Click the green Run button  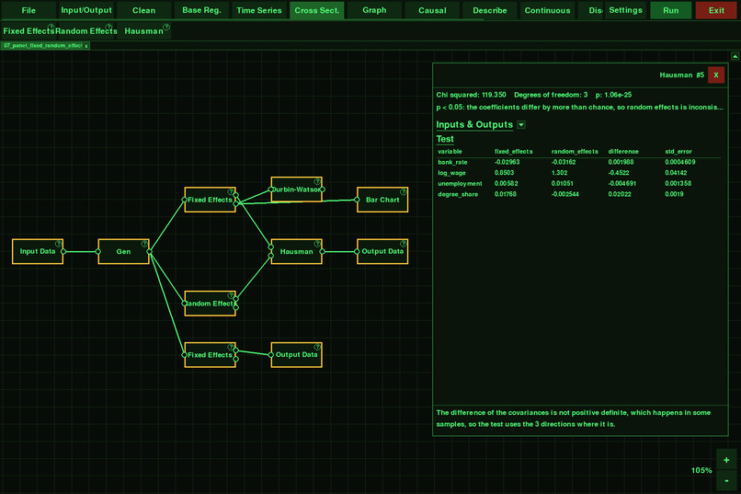(670, 10)
